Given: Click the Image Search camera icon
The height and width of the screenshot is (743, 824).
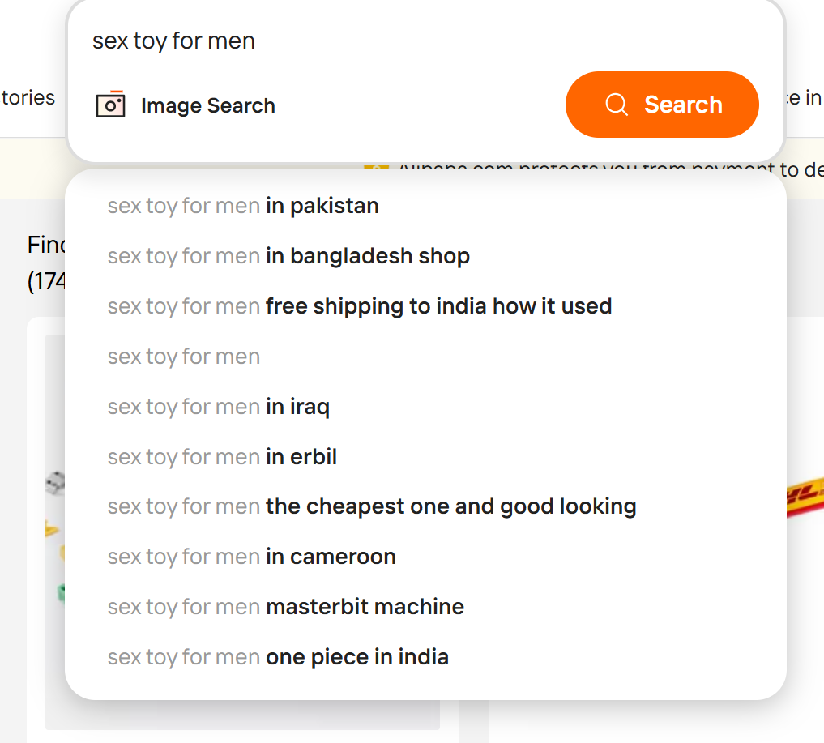Looking at the screenshot, I should [110, 105].
